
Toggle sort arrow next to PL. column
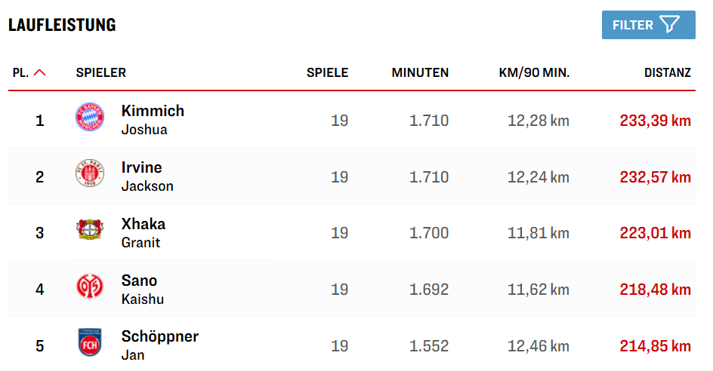40,73
